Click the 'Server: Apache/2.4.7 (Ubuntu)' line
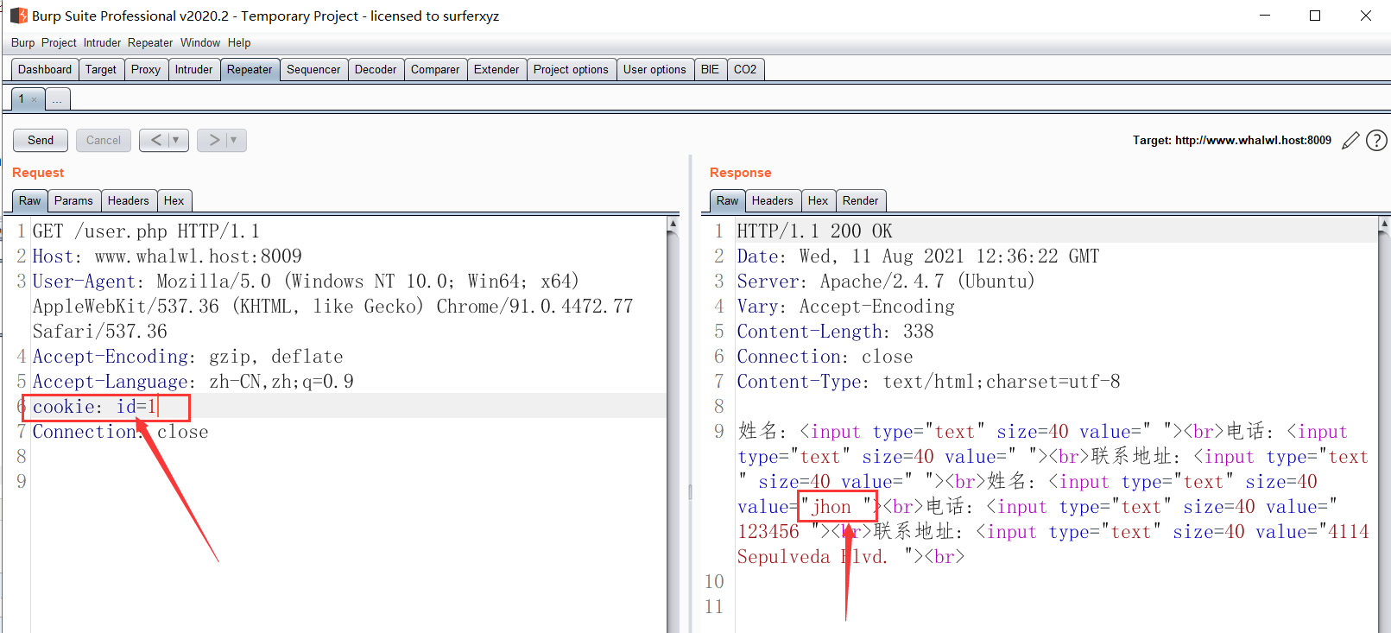 click(x=886, y=282)
